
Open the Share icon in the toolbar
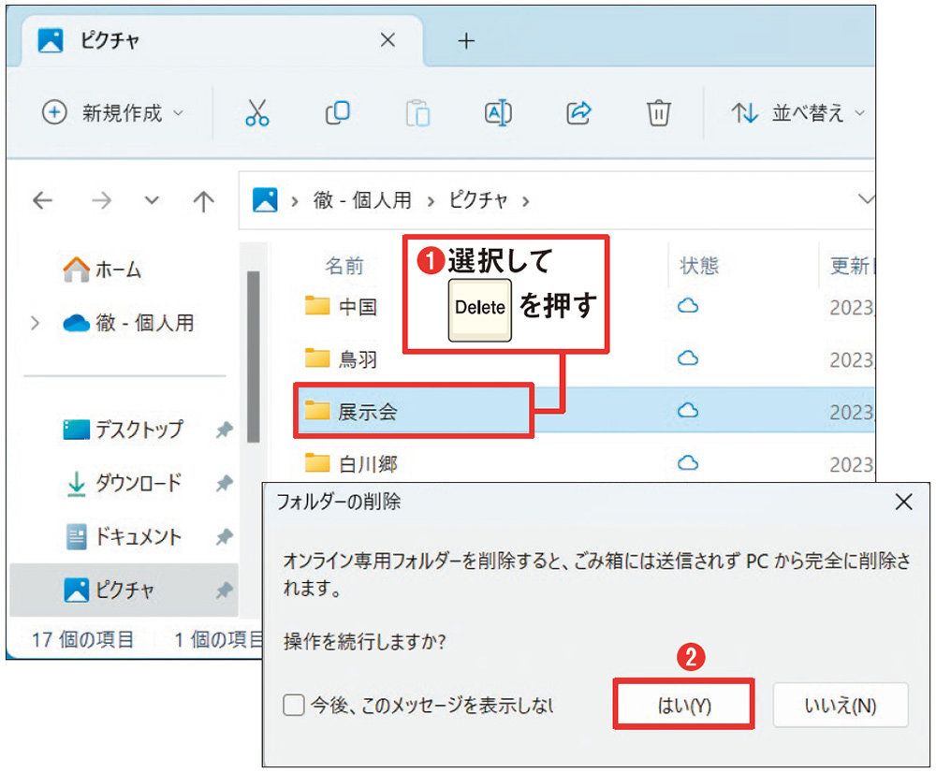tap(578, 112)
